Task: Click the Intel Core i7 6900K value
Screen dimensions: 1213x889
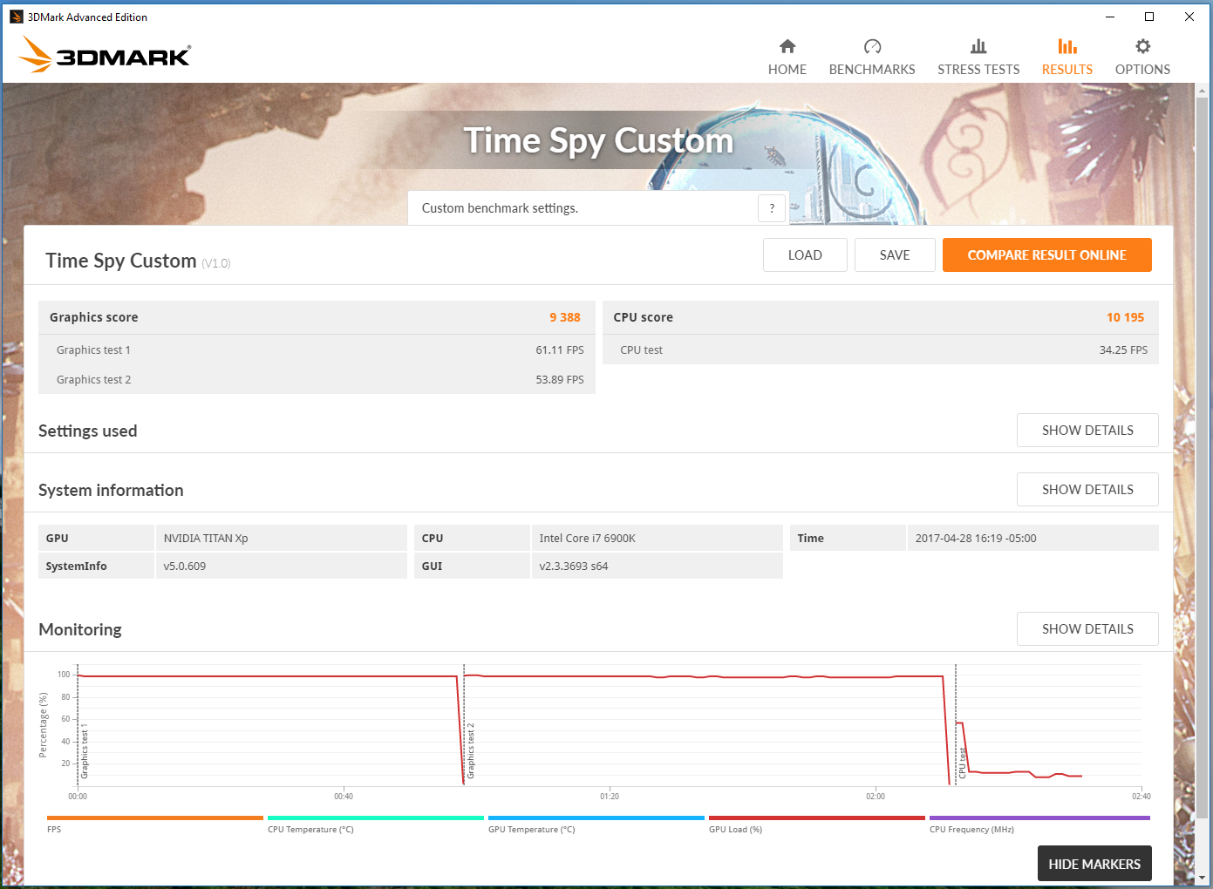Action: (587, 538)
